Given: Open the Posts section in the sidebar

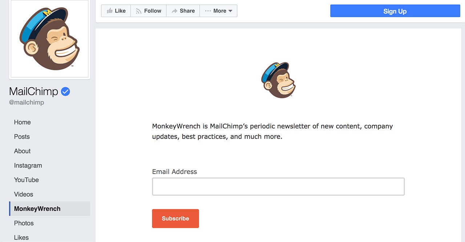Looking at the screenshot, I should pos(22,137).
